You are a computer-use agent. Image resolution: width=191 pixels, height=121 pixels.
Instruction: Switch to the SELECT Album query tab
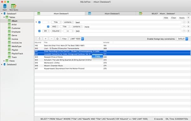tap(161, 13)
